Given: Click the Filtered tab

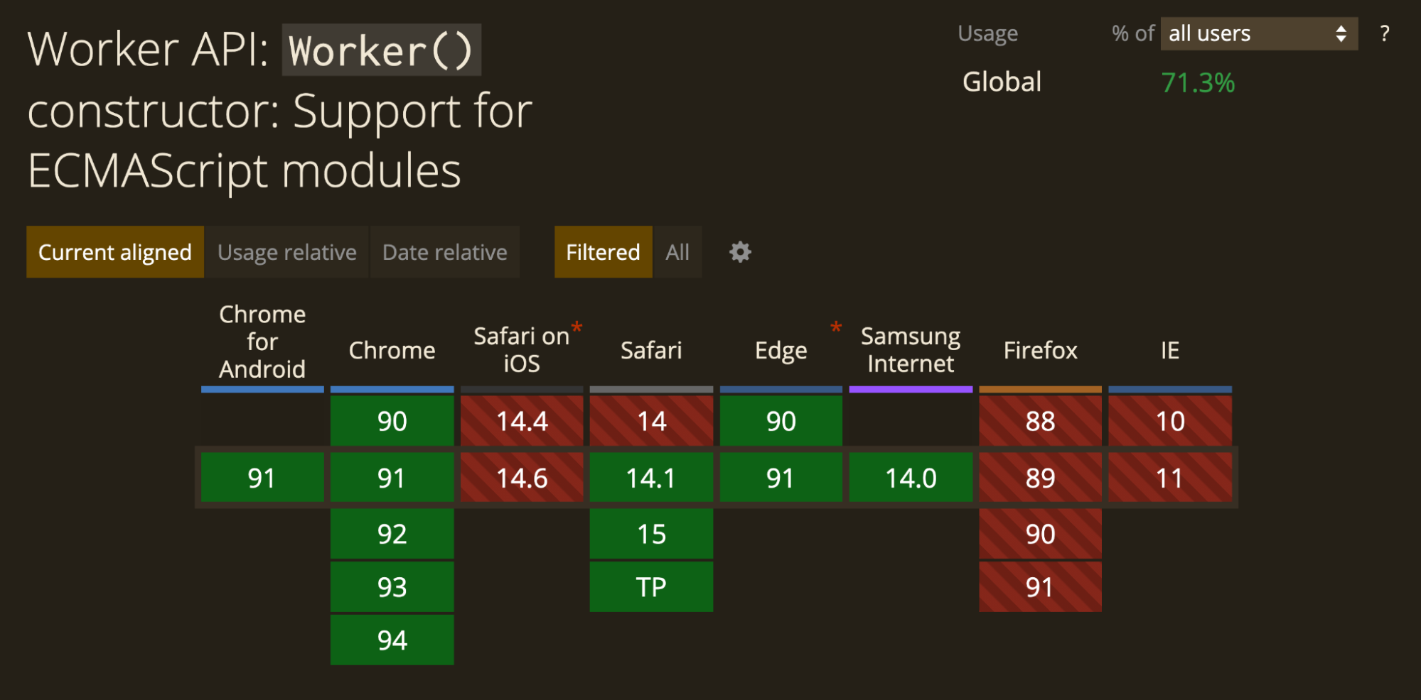Looking at the screenshot, I should click(603, 252).
